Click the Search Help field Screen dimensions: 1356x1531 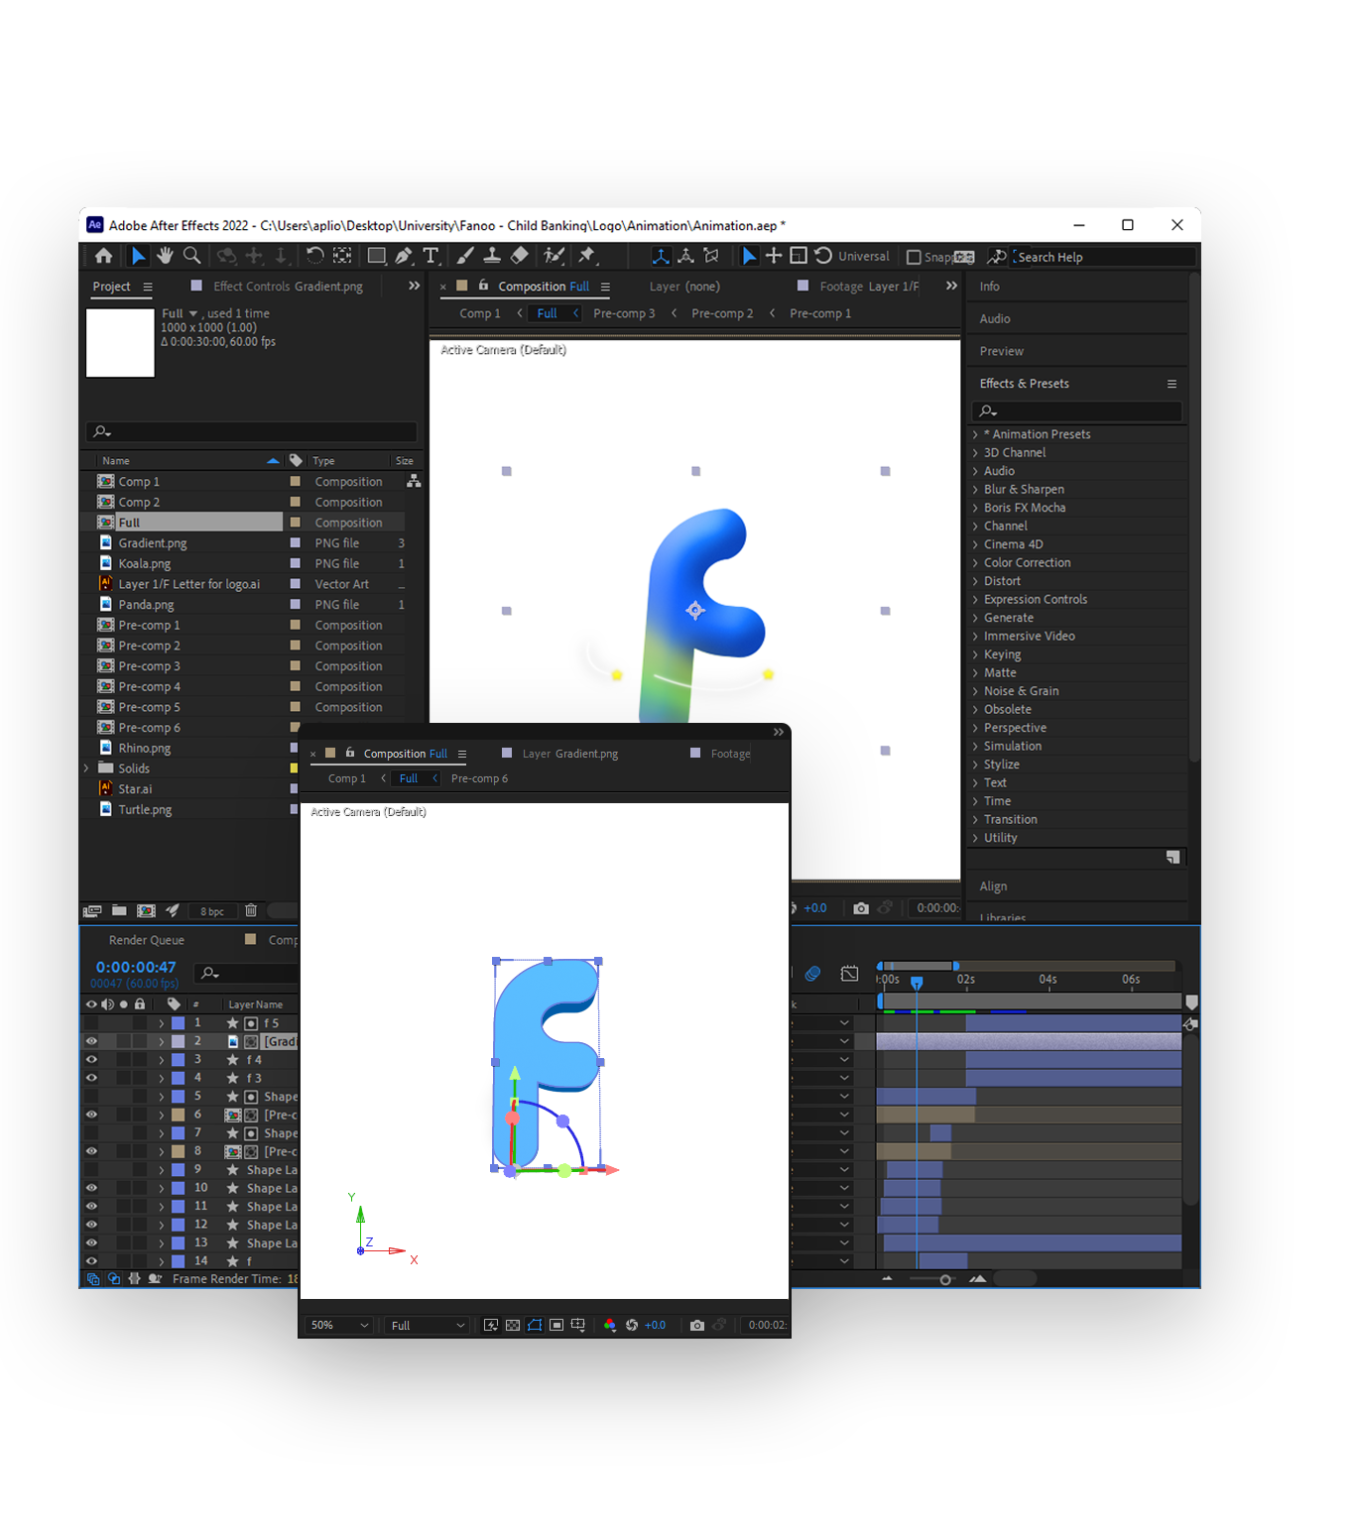[1103, 257]
